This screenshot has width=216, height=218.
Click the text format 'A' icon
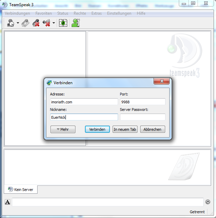(x=8, y=202)
